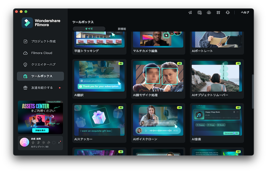Click the AIボイスクローン card label text
267x172 pixels.
145,139
